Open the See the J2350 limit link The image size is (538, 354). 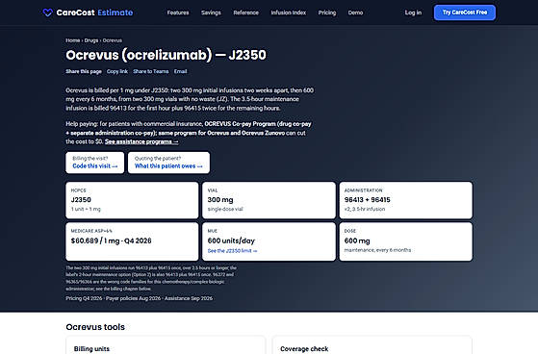pos(232,251)
